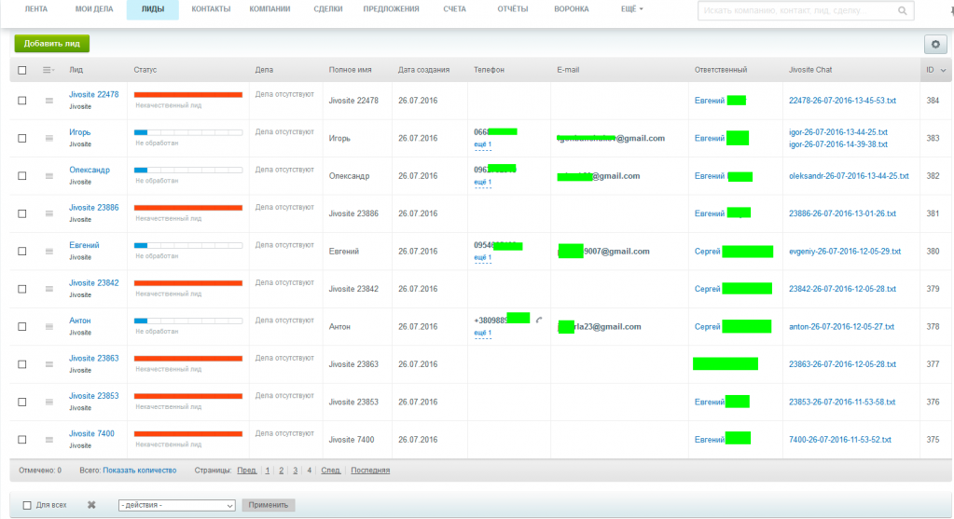
Task: Select all leads with the header checkbox
Action: (x=22, y=70)
